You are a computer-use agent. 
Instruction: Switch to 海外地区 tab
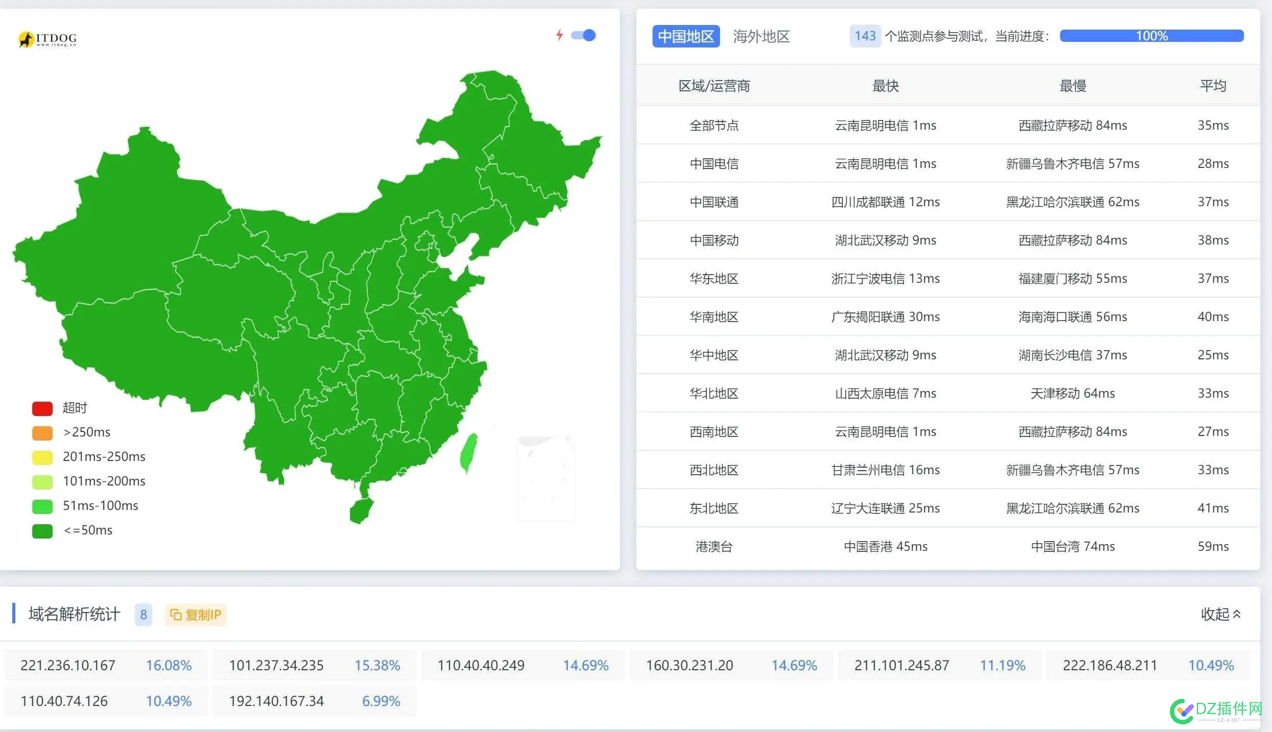pos(761,36)
